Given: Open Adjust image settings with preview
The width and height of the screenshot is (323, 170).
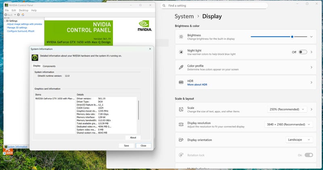Looking at the screenshot, I should pyautogui.click(x=25, y=24).
